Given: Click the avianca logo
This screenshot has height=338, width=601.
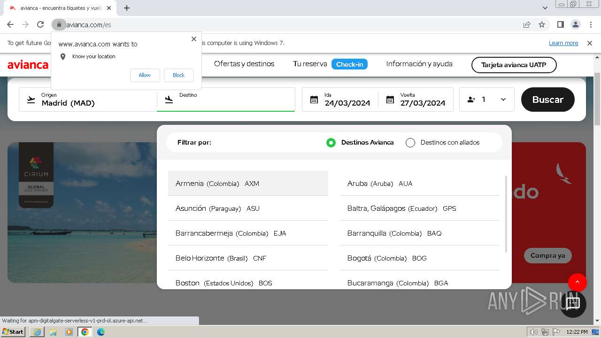Looking at the screenshot, I should pos(28,65).
